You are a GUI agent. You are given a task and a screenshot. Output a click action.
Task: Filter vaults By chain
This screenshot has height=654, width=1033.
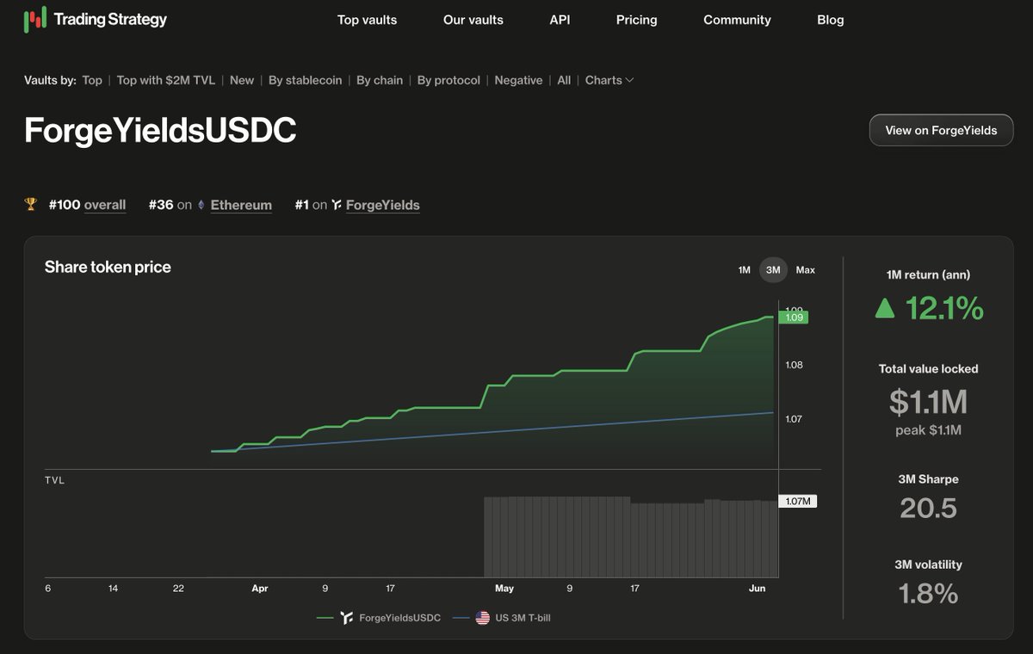point(380,80)
